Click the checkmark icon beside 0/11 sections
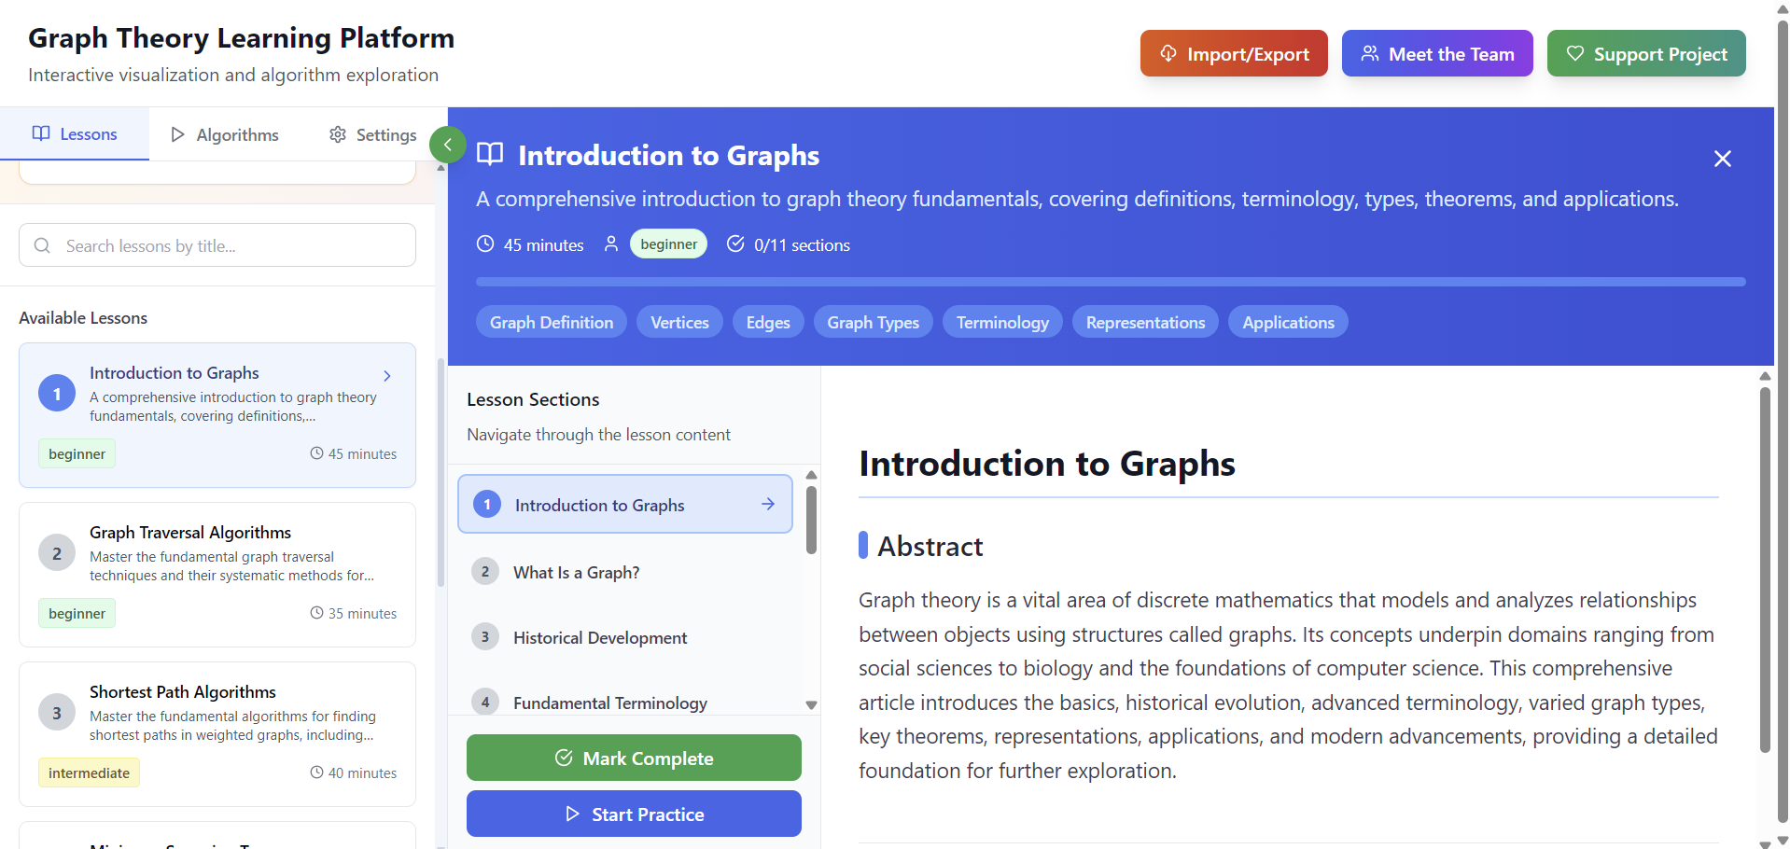The height and width of the screenshot is (849, 1790). pyautogui.click(x=736, y=244)
